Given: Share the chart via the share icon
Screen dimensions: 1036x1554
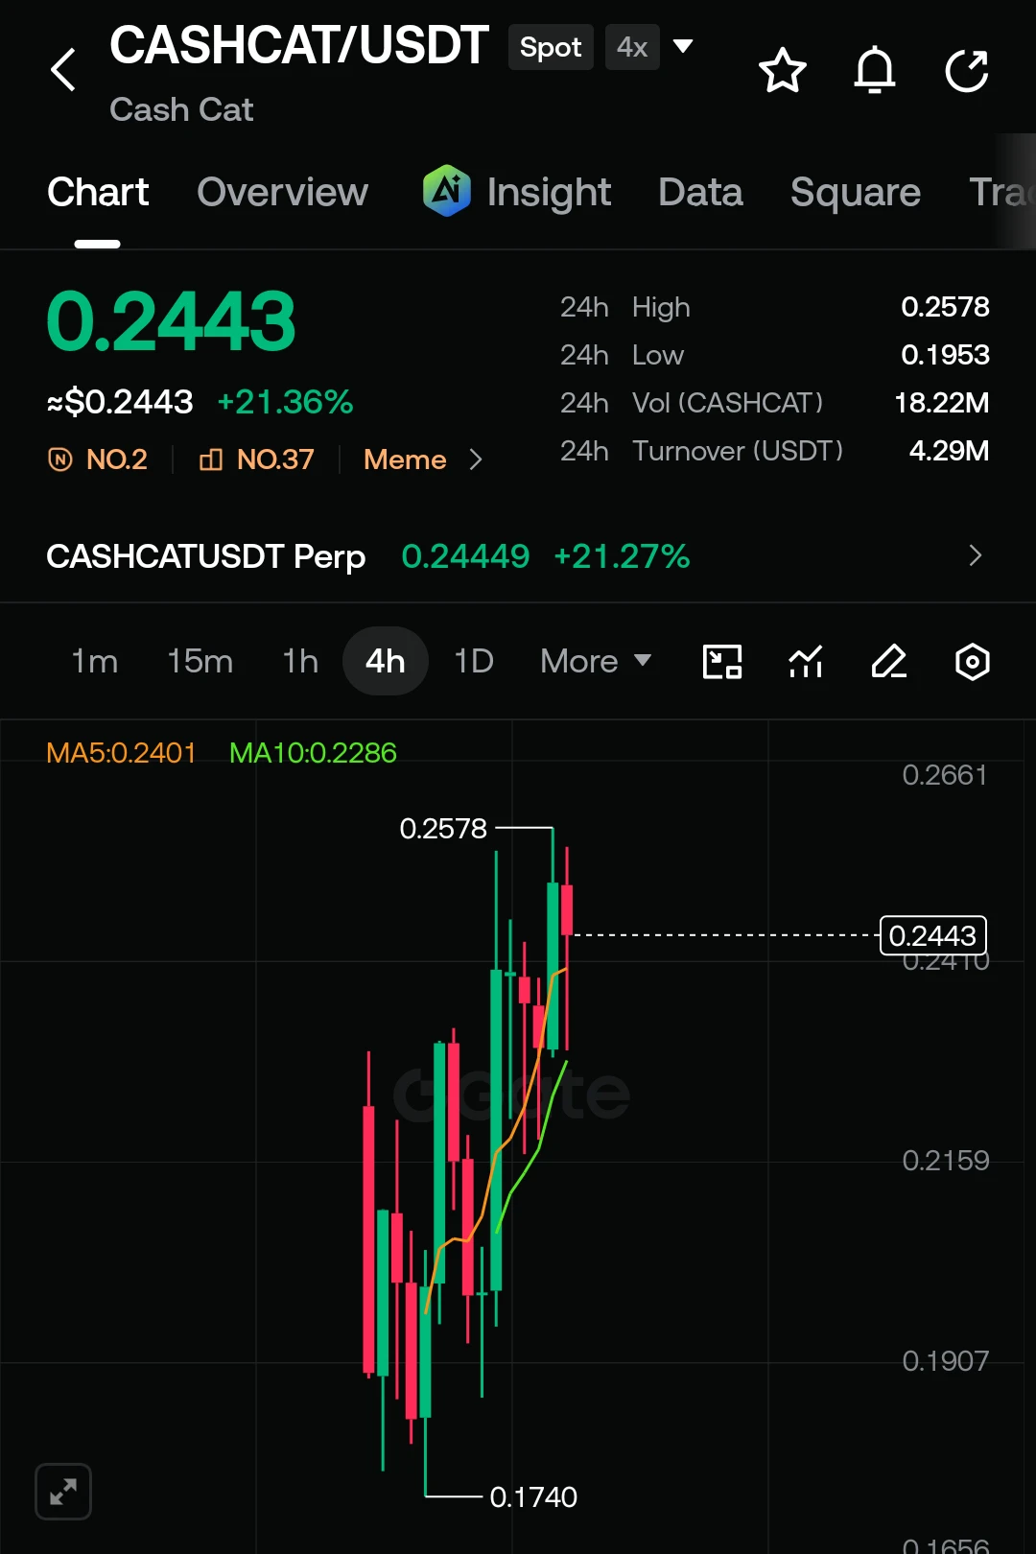Looking at the screenshot, I should click(x=967, y=70).
